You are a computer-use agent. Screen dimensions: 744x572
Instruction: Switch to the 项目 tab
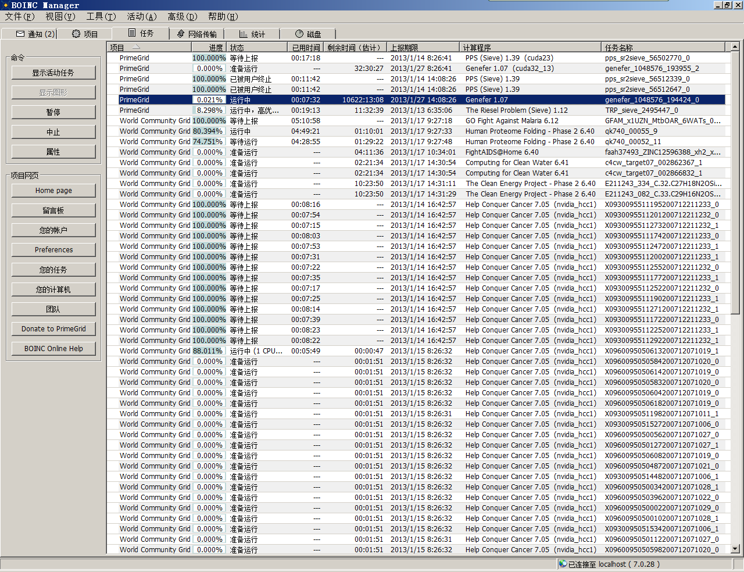pyautogui.click(x=84, y=34)
